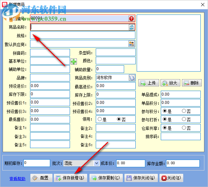Click the 预设售价4 input field
Screen dimensions: 208x187
point(116,111)
